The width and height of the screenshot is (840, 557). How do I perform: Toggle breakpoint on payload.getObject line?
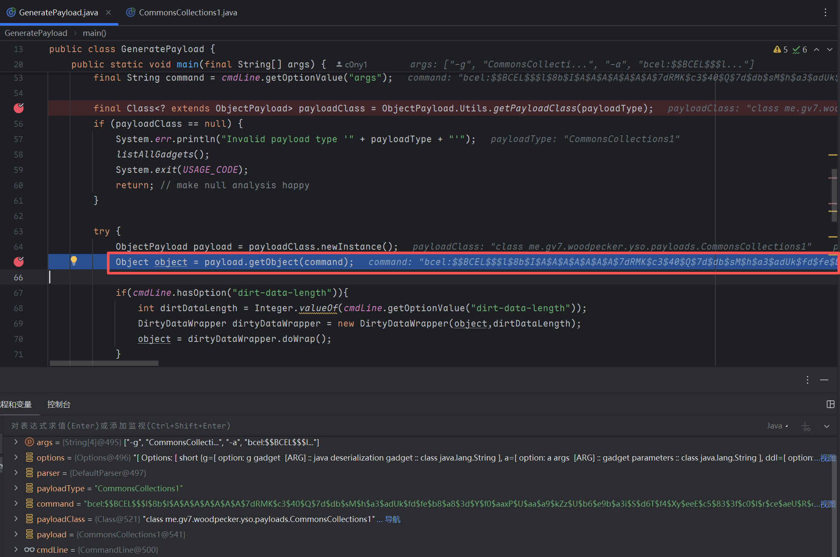(x=19, y=262)
